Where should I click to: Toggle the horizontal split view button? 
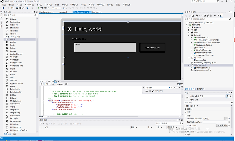point(180,84)
